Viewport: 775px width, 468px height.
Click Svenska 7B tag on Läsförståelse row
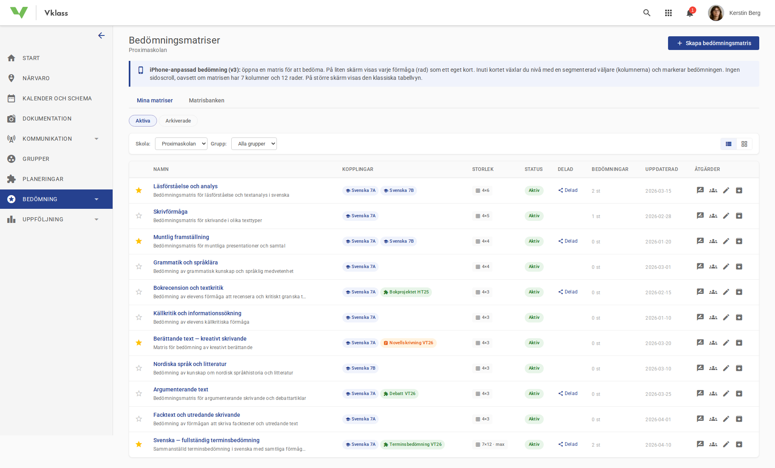coord(398,190)
